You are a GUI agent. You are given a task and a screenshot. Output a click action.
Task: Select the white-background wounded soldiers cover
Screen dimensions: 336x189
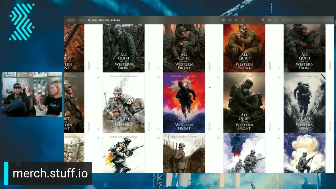point(123,103)
